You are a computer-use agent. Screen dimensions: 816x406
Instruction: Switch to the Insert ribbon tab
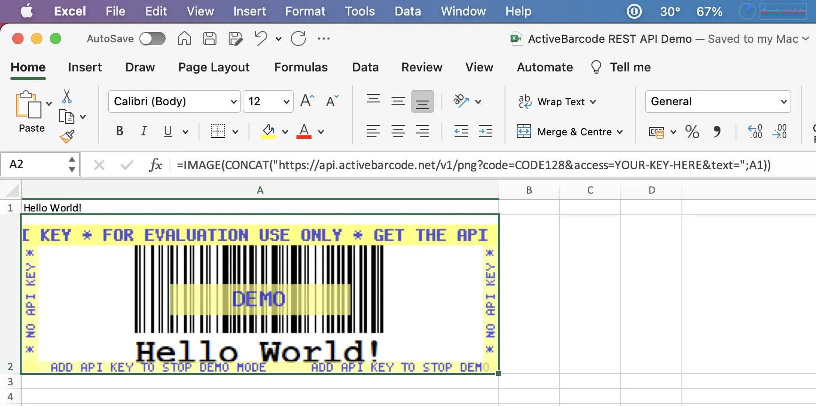[x=85, y=67]
